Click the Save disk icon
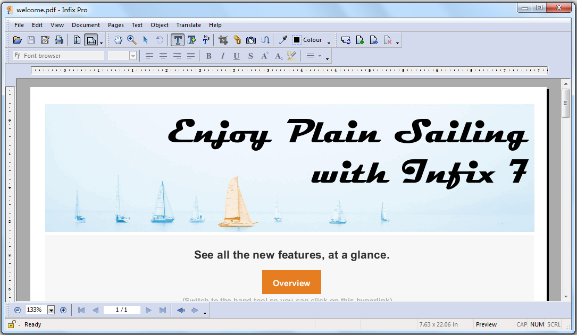Screen dimensions: 577x335 (x=31, y=40)
